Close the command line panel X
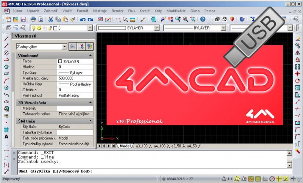This screenshot has width=303, height=183. [x=14, y=153]
